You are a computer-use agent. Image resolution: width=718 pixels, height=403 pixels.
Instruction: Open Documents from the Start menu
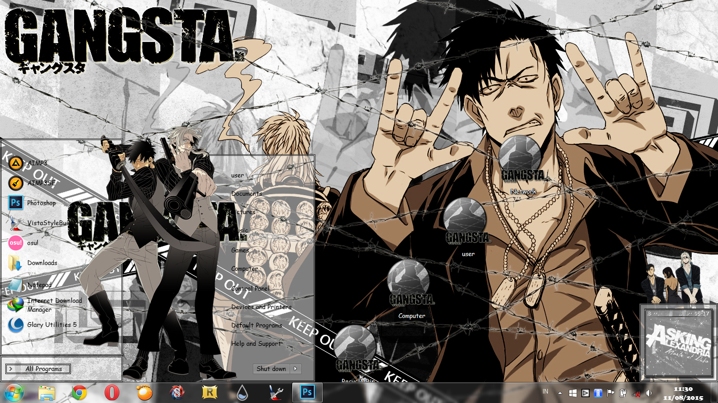pyautogui.click(x=247, y=194)
